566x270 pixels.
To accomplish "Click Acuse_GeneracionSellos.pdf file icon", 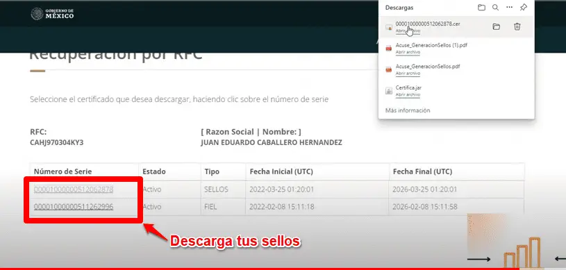I will pyautogui.click(x=389, y=69).
